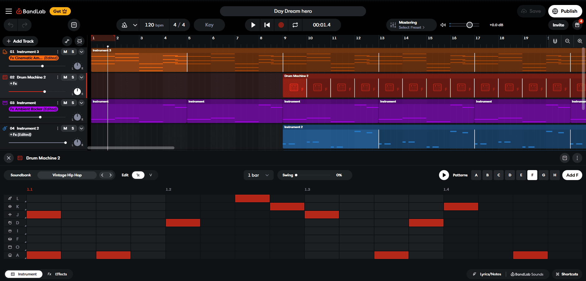Open the 1 bar length dropdown
This screenshot has width=586, height=281.
click(258, 175)
